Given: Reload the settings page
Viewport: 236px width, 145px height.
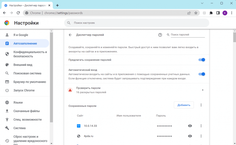Looking at the screenshot, I should coord(18,13).
